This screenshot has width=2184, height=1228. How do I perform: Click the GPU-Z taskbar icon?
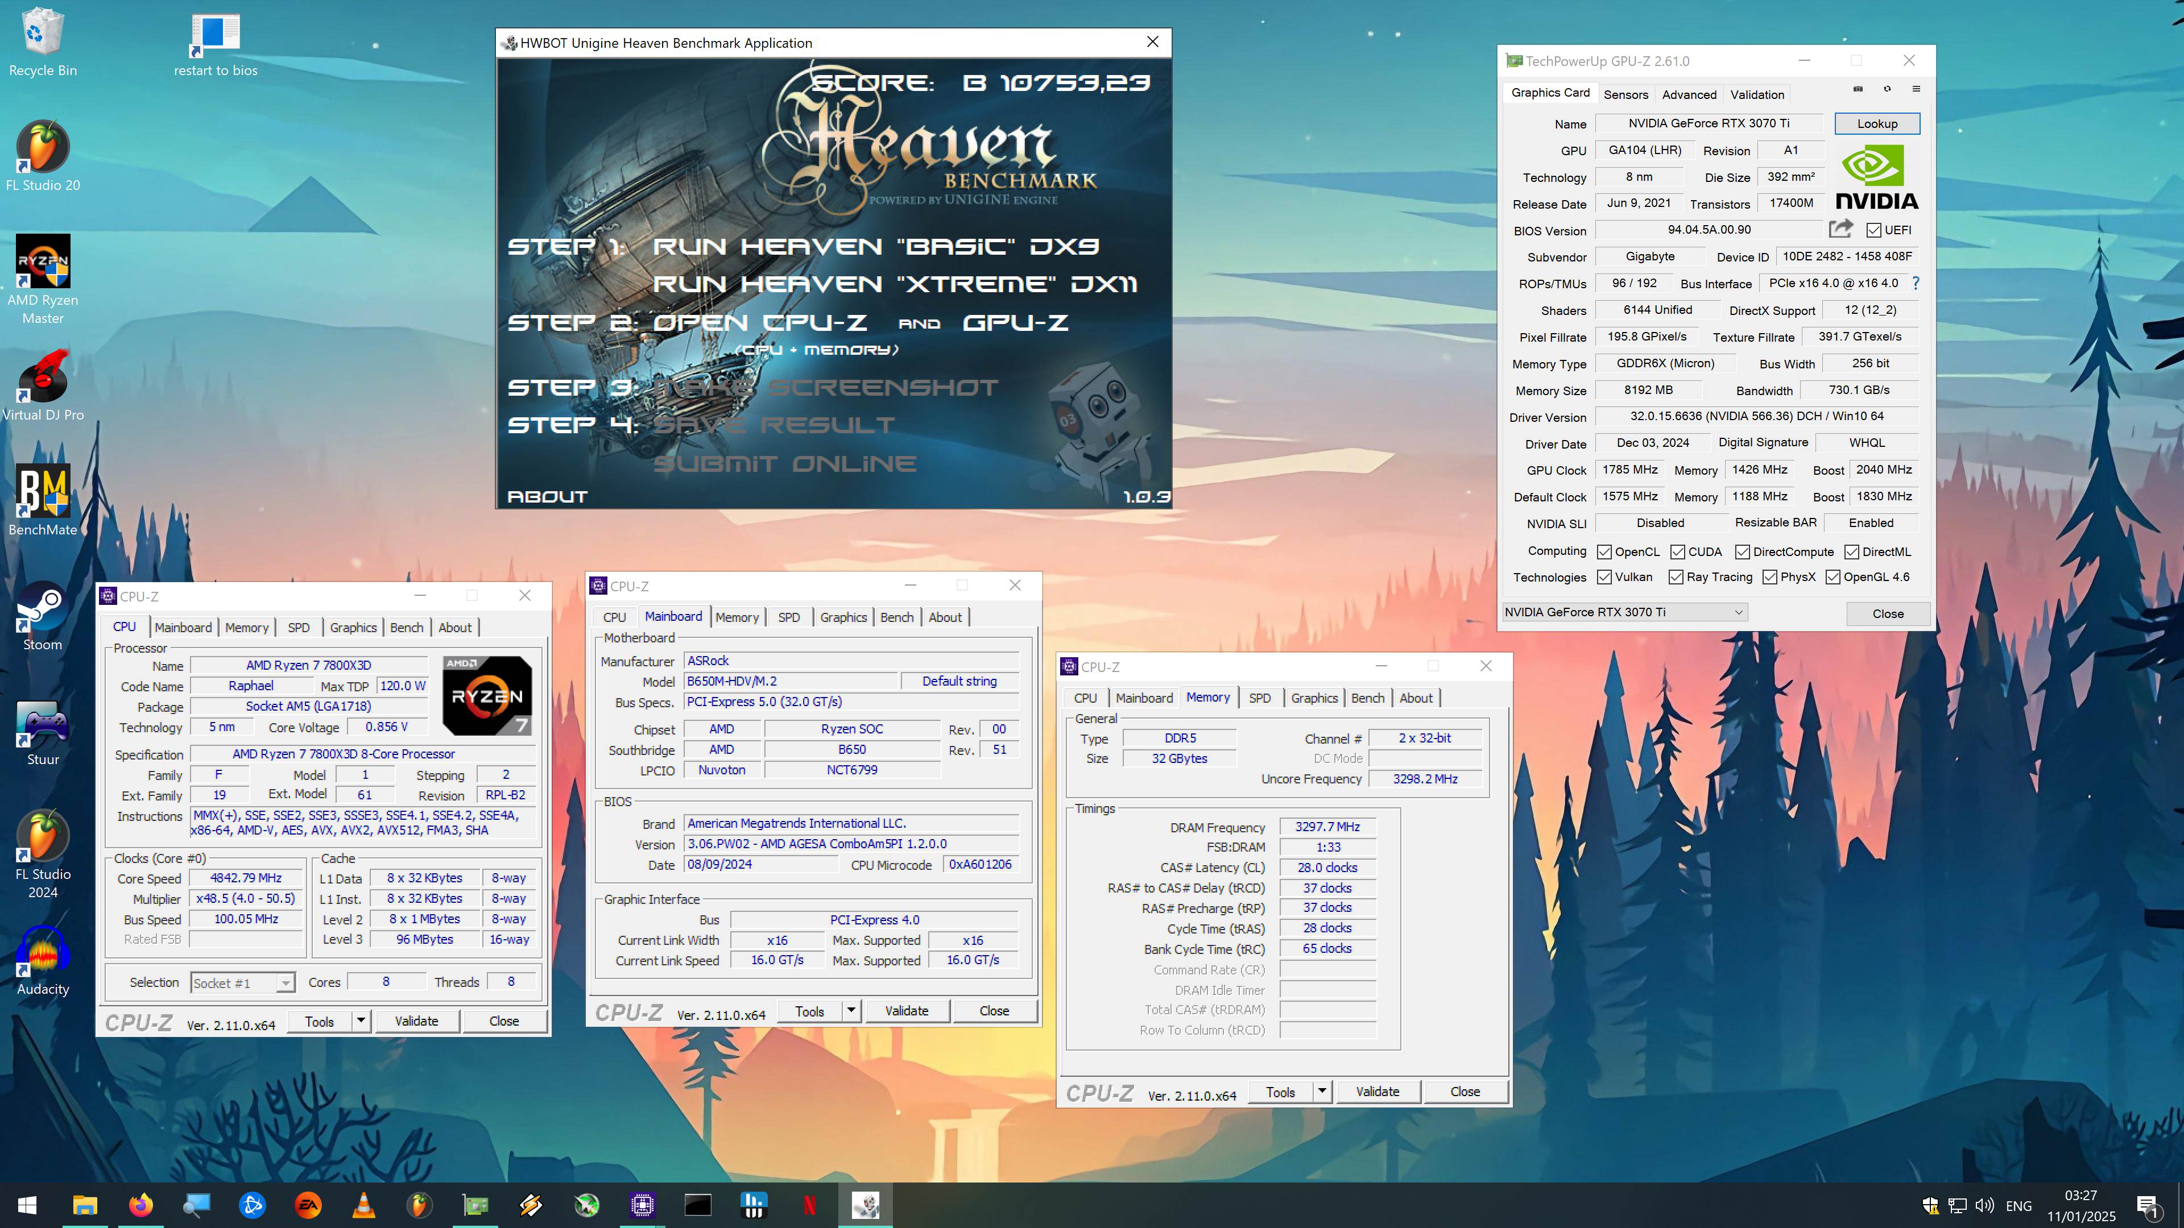tap(475, 1204)
